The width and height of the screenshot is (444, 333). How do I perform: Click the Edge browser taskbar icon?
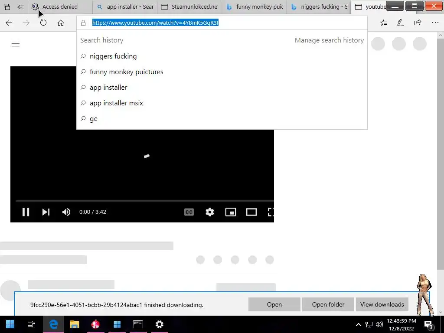53,324
